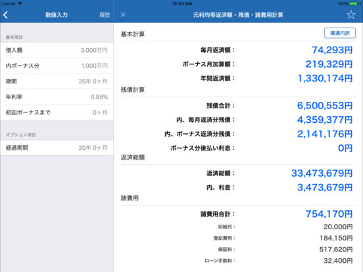
Task: Tap the 12:20 AM clock
Action: click(182, 3)
